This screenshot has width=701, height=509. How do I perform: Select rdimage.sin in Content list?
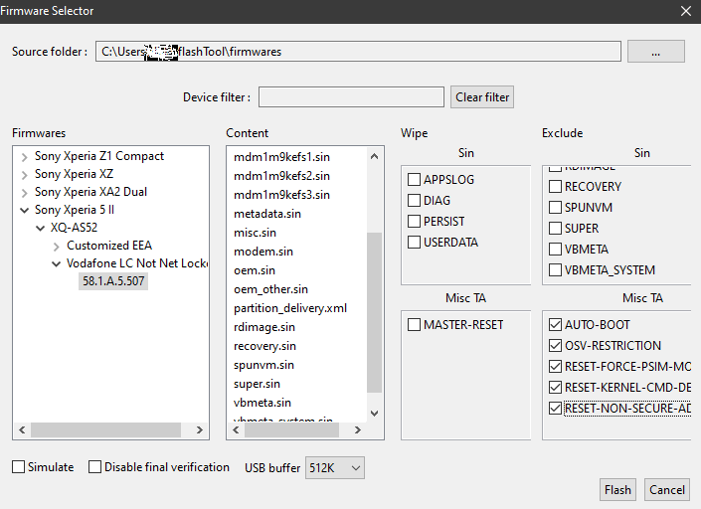click(264, 327)
